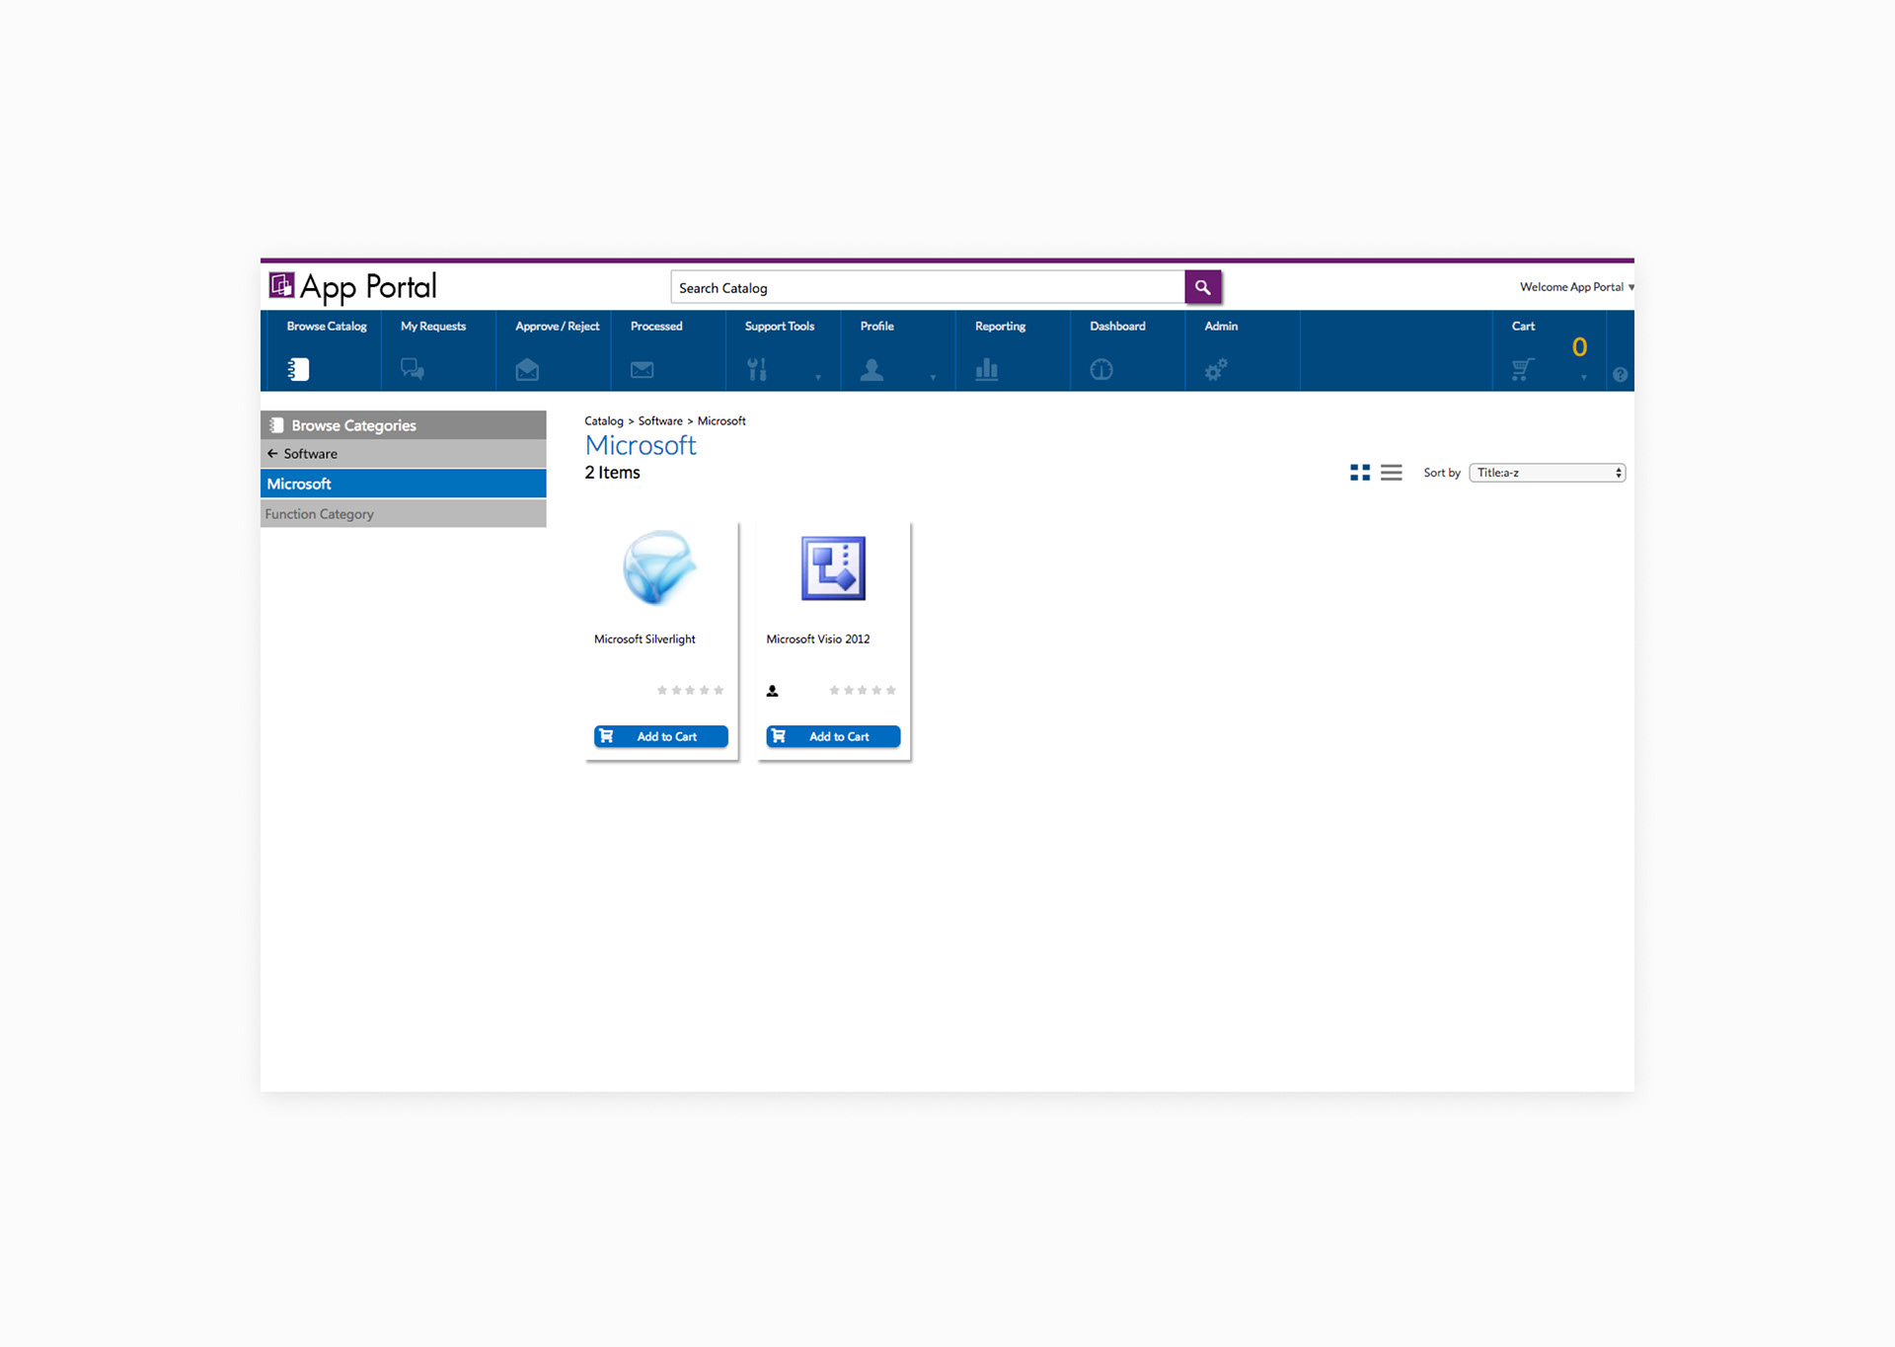The height and width of the screenshot is (1347, 1895).
Task: Click the Software breadcrumb link
Action: point(659,421)
